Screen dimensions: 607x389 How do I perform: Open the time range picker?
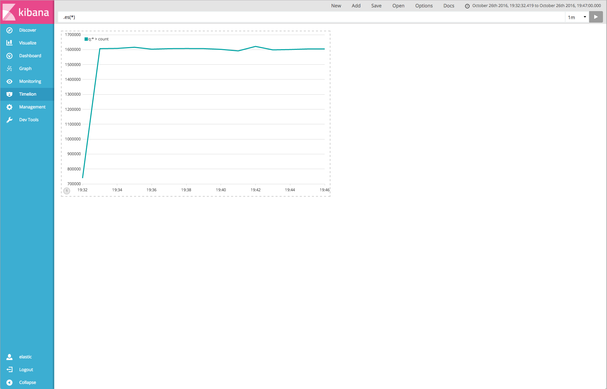point(533,6)
